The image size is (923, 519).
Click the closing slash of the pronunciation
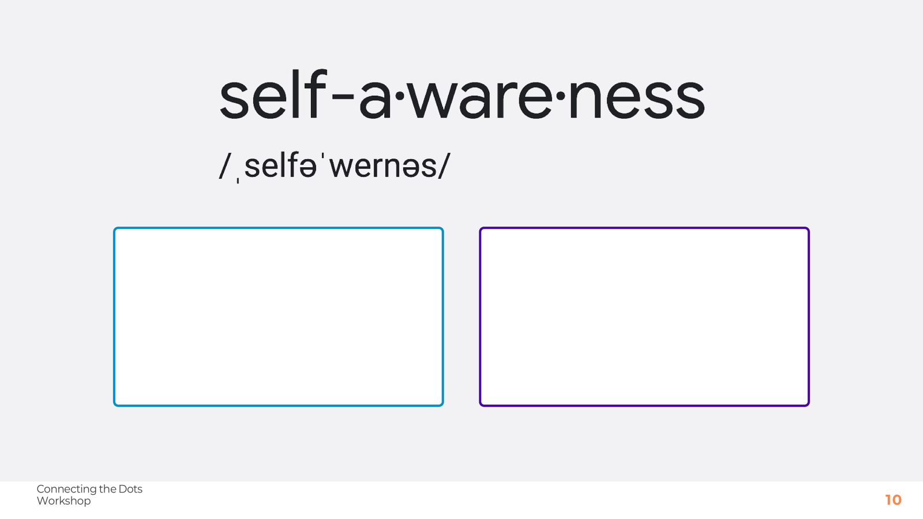pos(444,166)
